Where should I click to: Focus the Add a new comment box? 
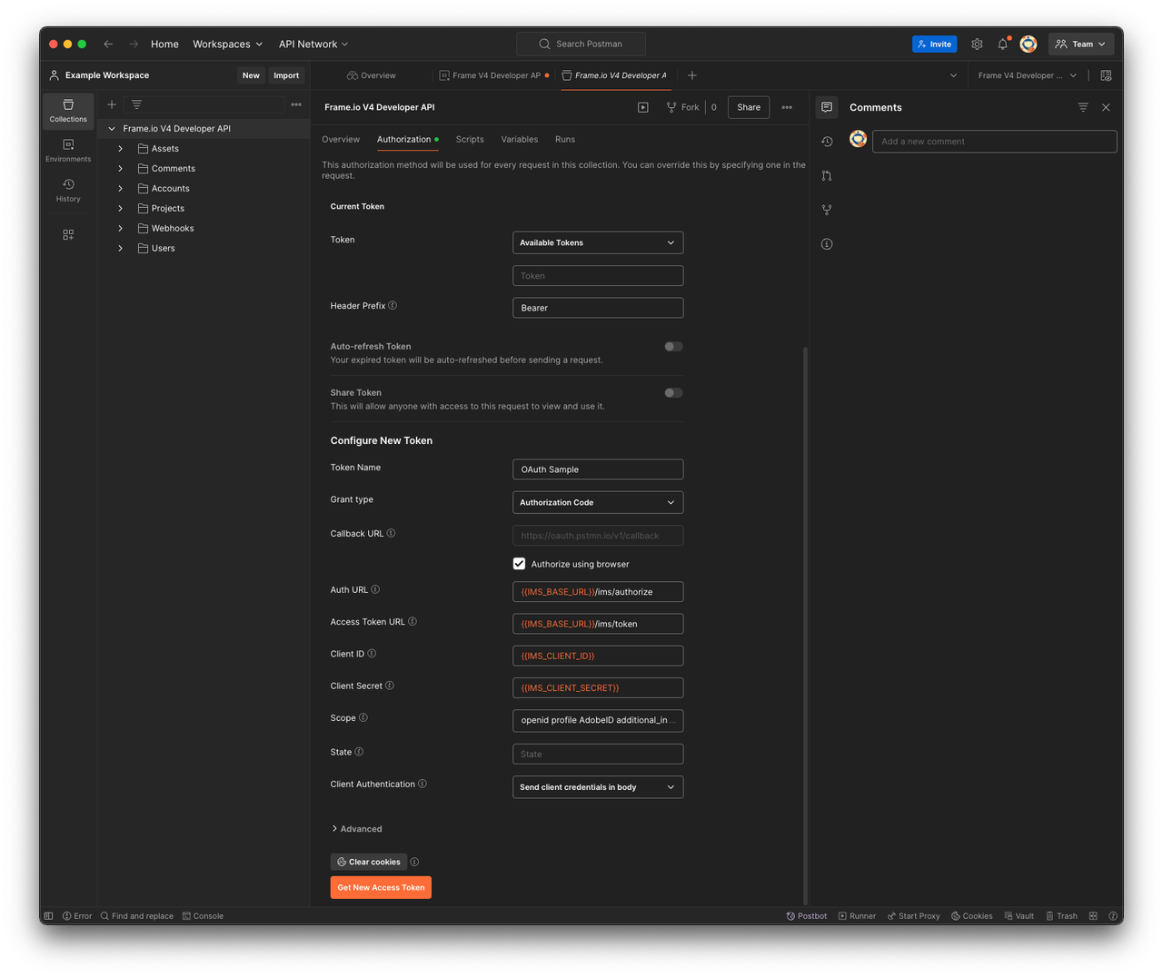[994, 142]
